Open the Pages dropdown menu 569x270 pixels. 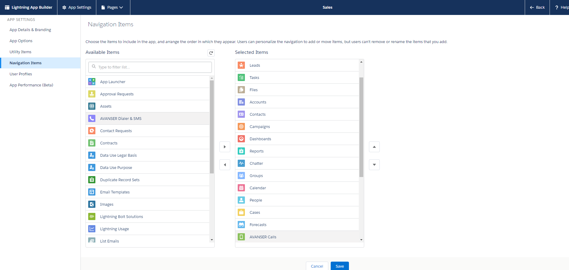pyautogui.click(x=112, y=7)
